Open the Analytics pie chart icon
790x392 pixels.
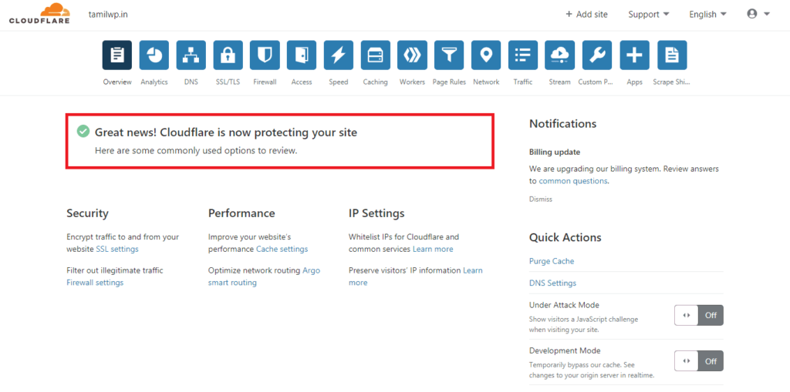pos(154,55)
